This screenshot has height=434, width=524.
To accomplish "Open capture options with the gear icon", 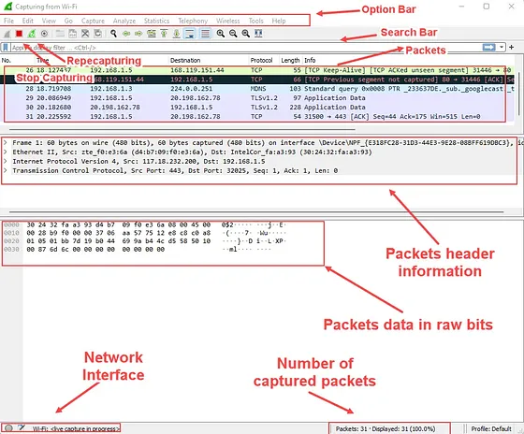I will tap(44, 34).
